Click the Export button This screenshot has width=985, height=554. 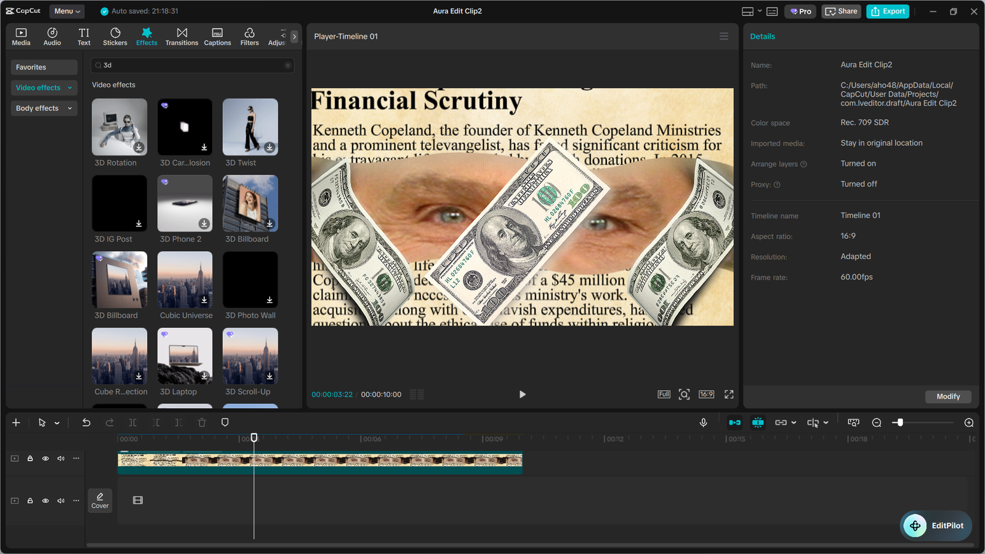coord(888,11)
